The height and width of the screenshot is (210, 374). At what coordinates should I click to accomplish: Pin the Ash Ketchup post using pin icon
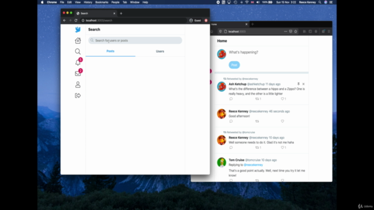click(x=299, y=84)
